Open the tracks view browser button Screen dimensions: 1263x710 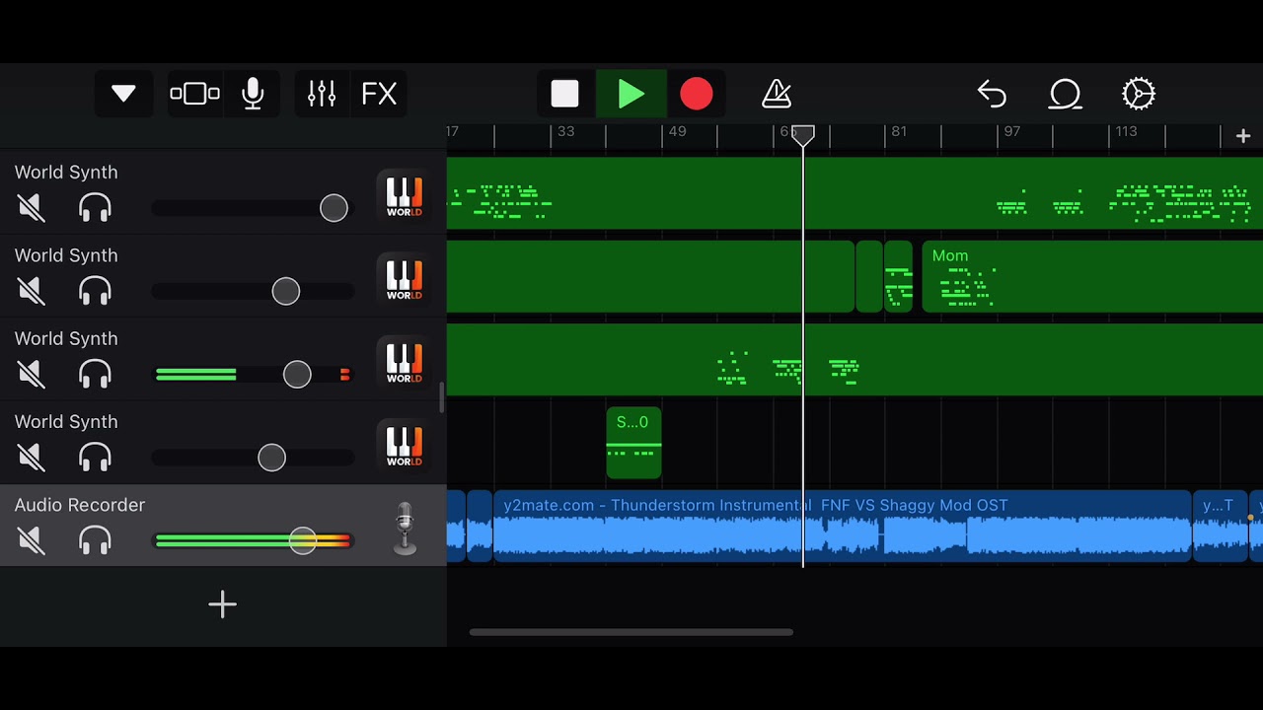click(x=194, y=94)
